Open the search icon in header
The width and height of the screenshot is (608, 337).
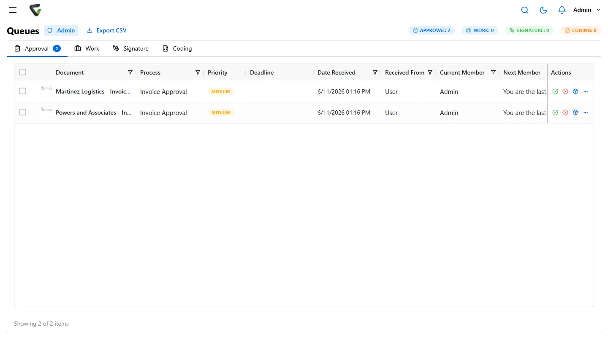525,10
